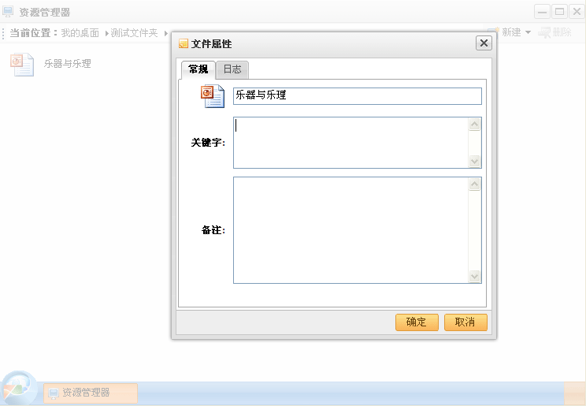Image resolution: width=586 pixels, height=406 pixels.
Task: Click the show-desktop area at taskbar end
Action: 574,393
